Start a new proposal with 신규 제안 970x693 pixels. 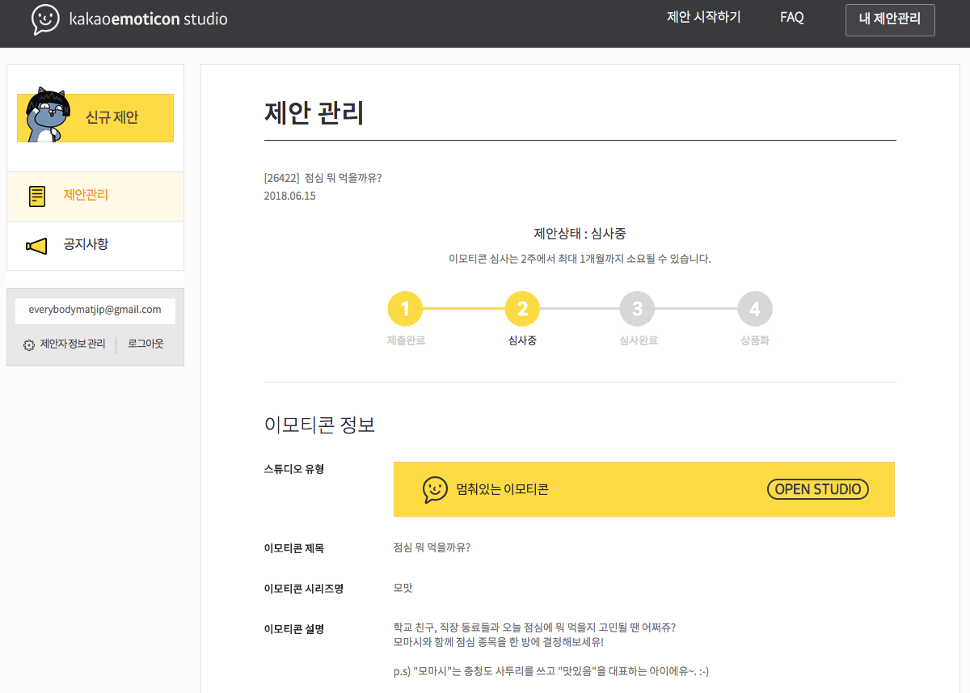[x=112, y=118]
